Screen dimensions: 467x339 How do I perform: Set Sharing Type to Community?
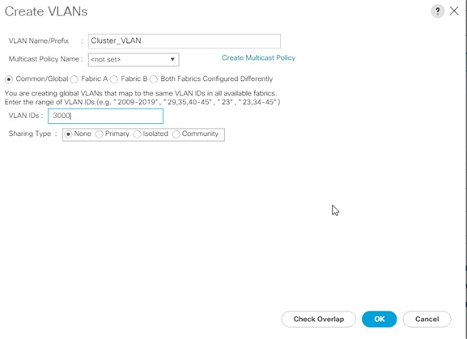coord(176,134)
